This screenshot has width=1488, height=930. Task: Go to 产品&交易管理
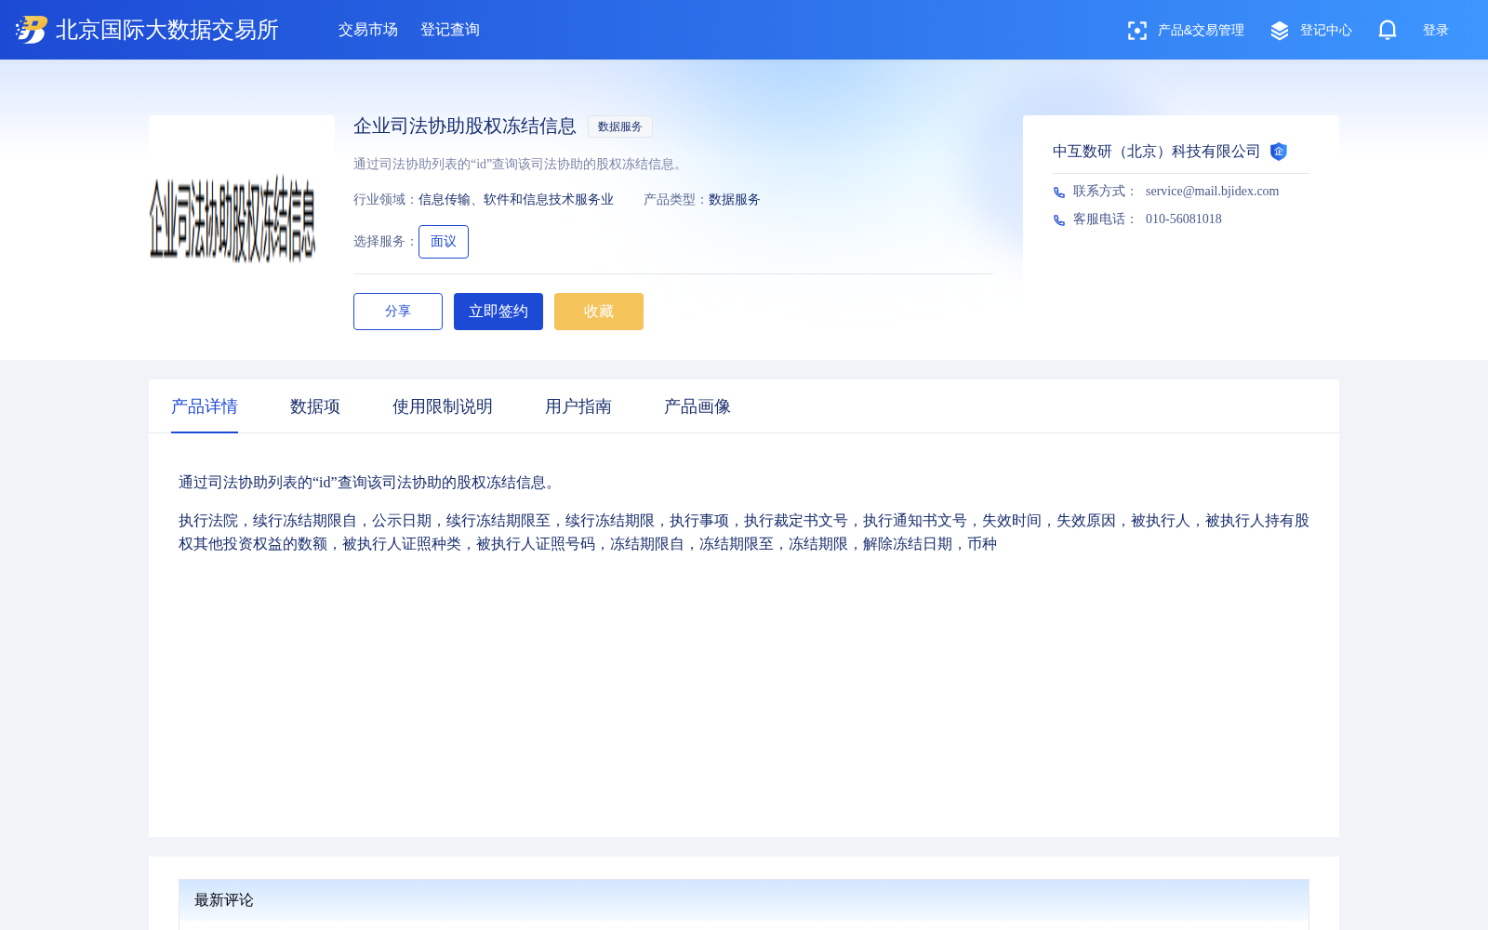pos(1201,31)
